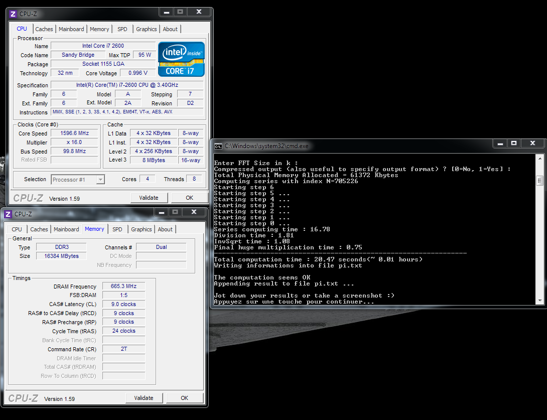Click the Package value 'Socket 1155 LGA'
This screenshot has height=420, width=547.
click(103, 64)
